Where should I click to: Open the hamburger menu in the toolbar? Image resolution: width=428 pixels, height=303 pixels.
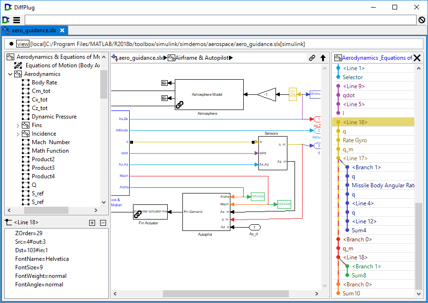coord(17,20)
